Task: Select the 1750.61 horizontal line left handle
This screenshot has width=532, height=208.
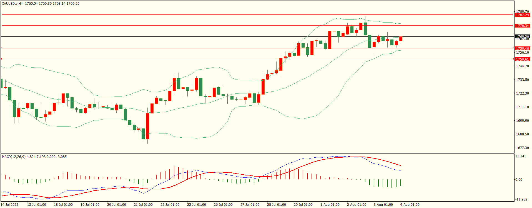Action: 1,59
